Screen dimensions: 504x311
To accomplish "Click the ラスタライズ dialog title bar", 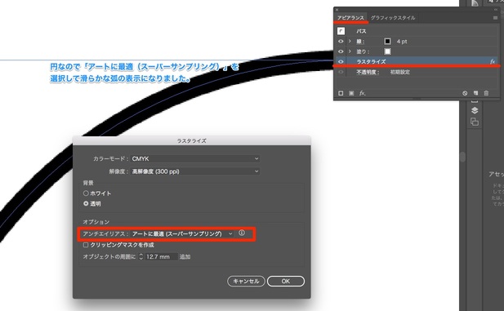I will [192, 140].
